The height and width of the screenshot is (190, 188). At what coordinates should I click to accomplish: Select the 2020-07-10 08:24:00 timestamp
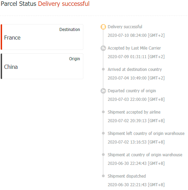(x=136, y=35)
